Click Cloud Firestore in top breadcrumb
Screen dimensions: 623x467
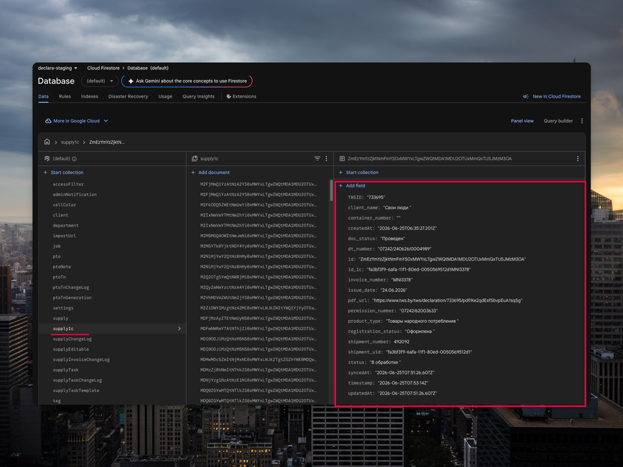[104, 68]
